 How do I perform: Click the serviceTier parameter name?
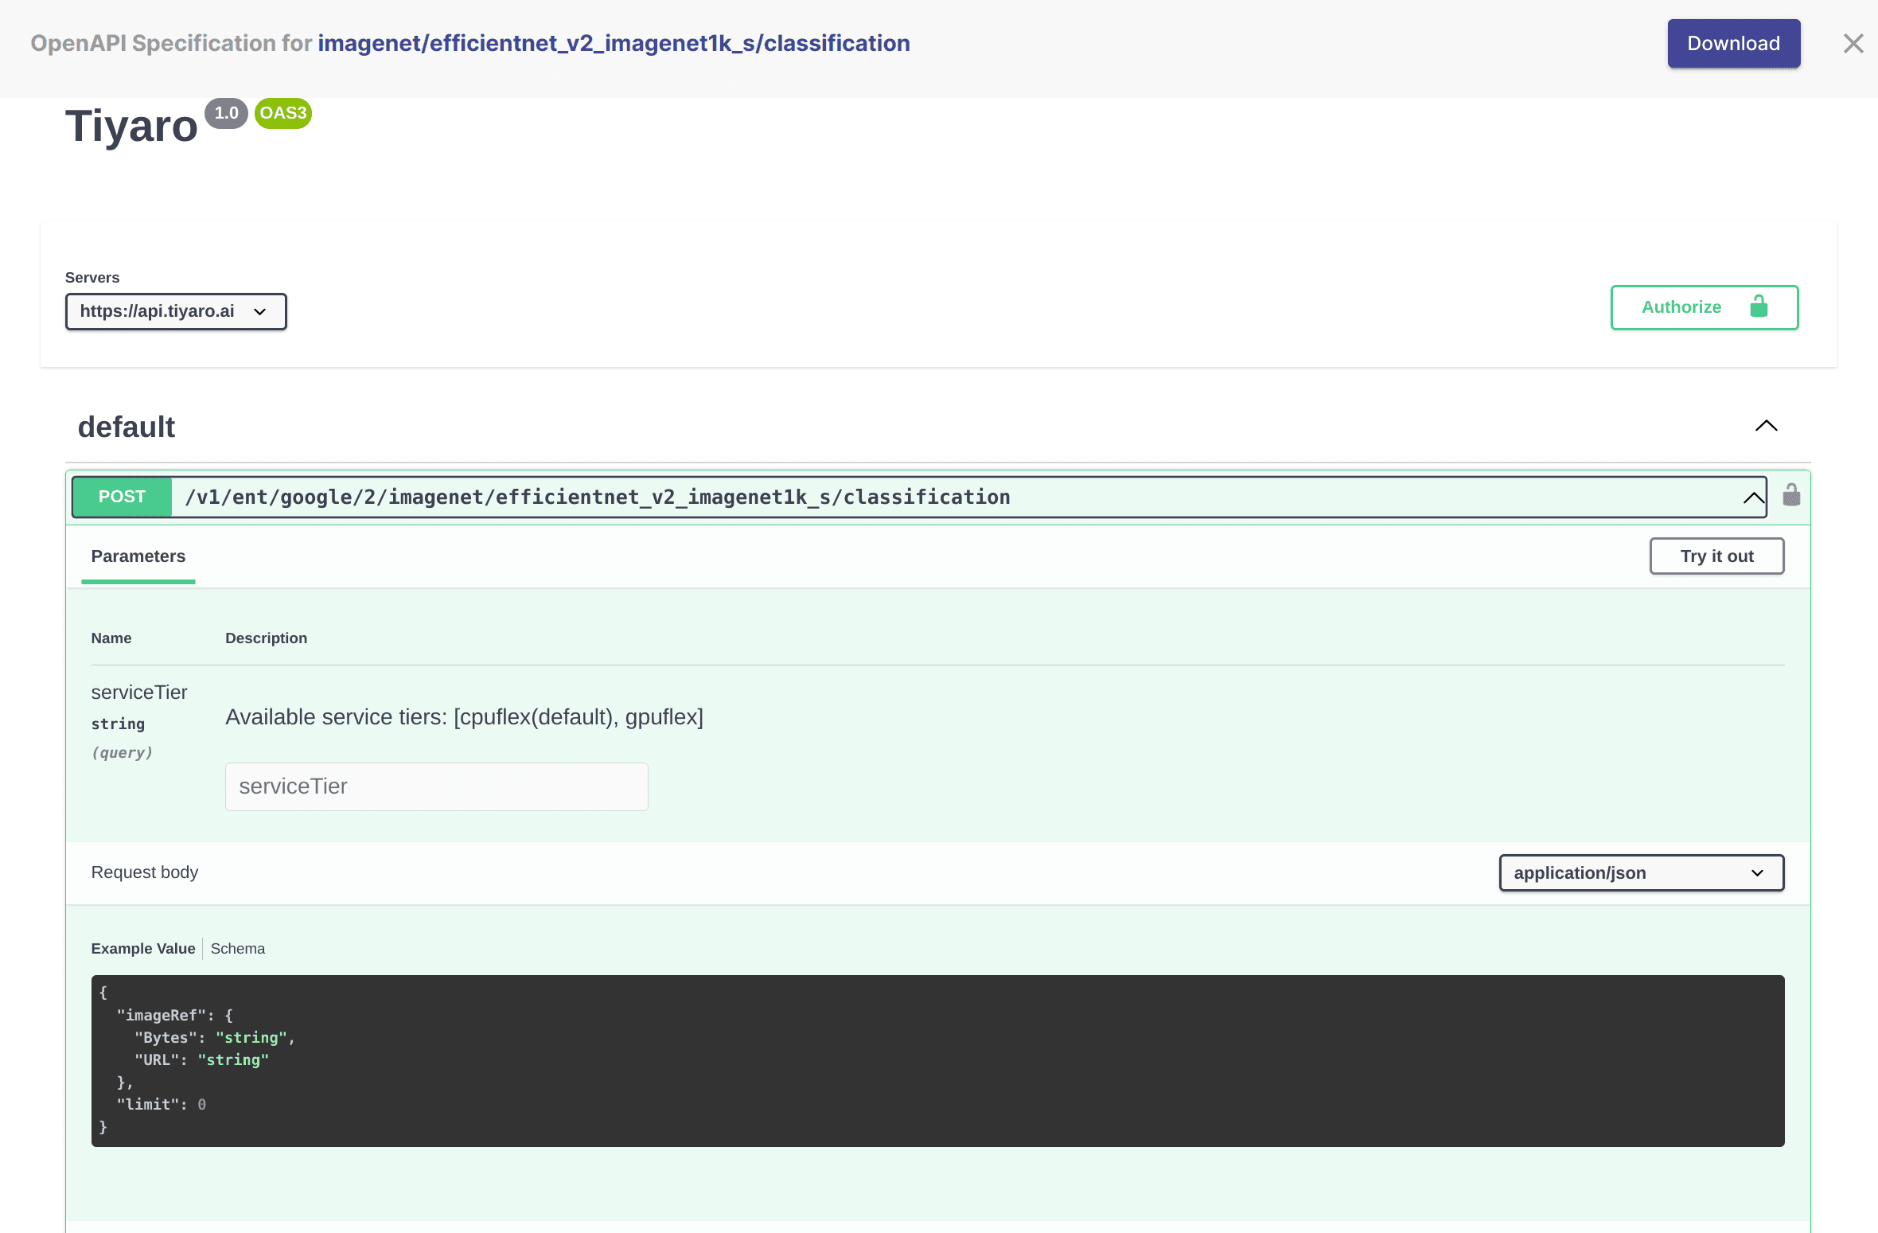pos(139,693)
